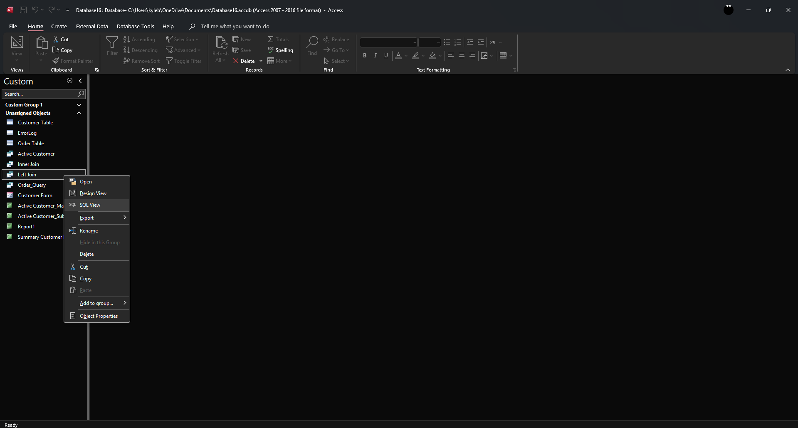This screenshot has height=428, width=798.
Task: Choose Object Properties in context menu
Action: tap(97, 316)
